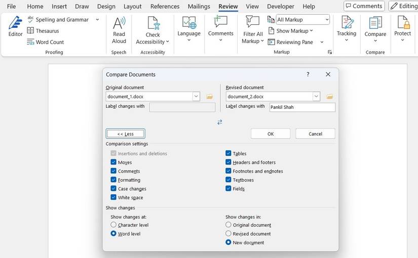This screenshot has height=258, width=418.
Task: Click OK to compare documents
Action: click(x=271, y=134)
